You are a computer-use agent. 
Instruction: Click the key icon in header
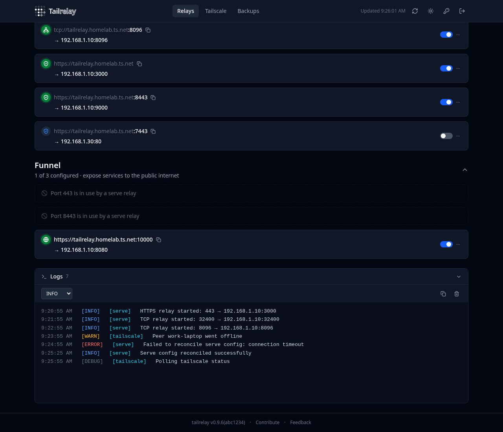(x=446, y=11)
